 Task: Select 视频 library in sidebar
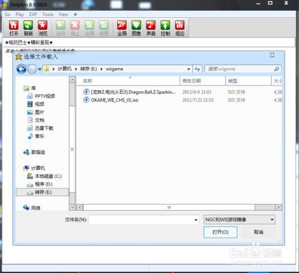(36, 104)
